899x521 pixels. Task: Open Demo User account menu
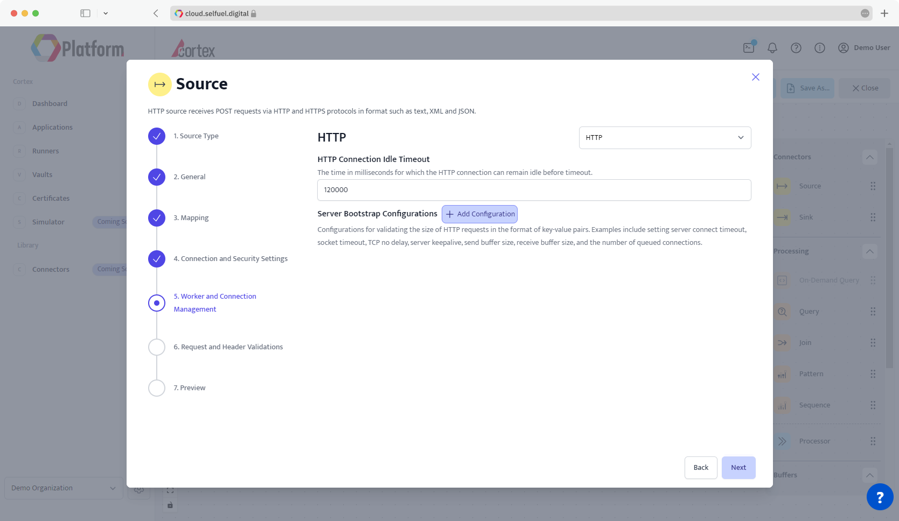click(864, 48)
